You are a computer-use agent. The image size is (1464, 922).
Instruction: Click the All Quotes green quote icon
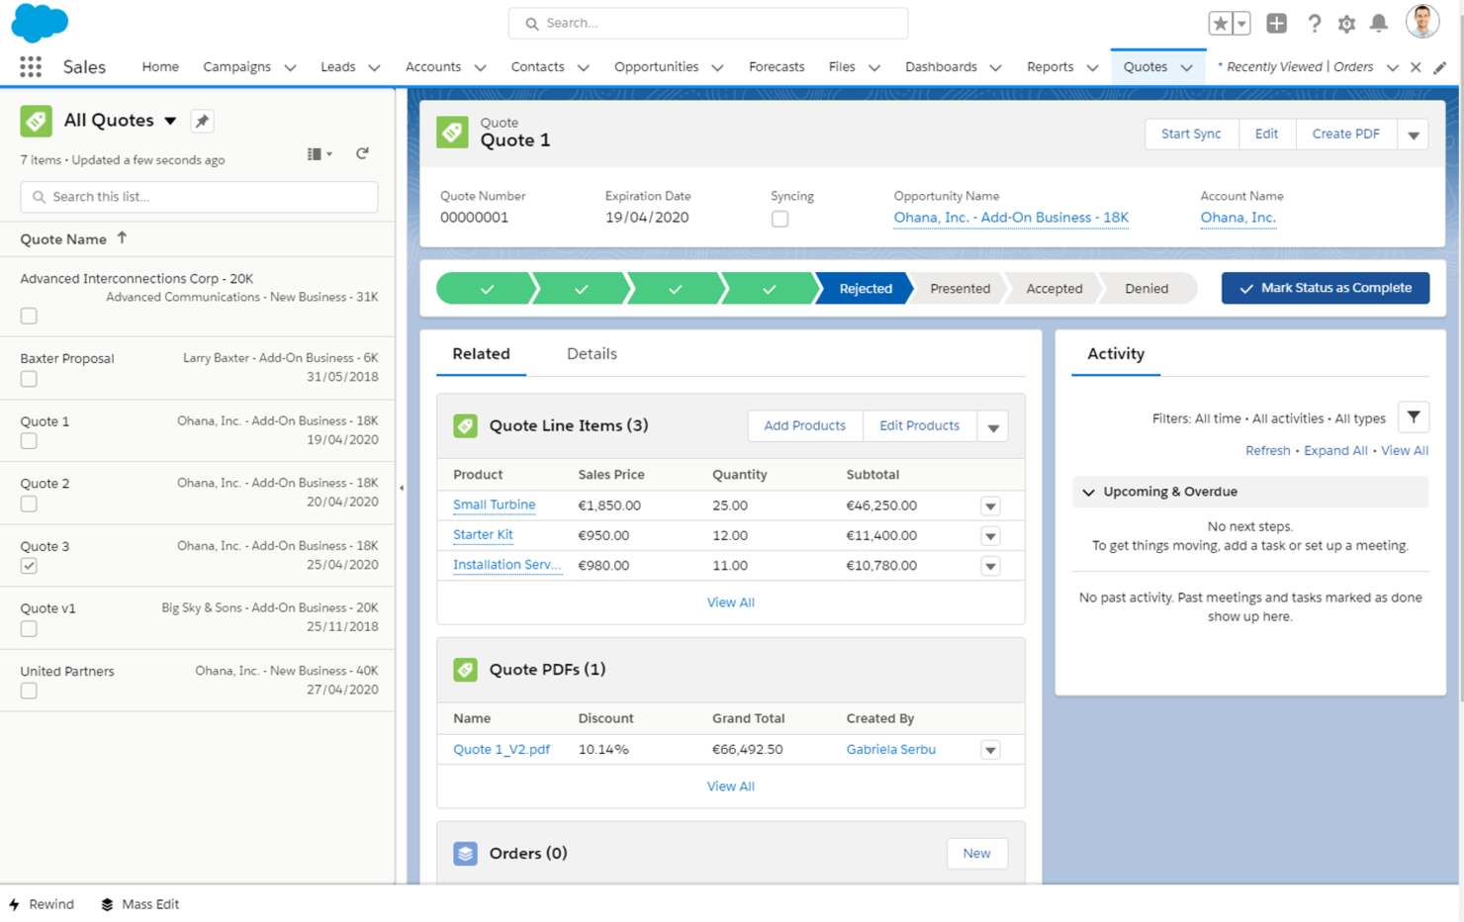(37, 121)
